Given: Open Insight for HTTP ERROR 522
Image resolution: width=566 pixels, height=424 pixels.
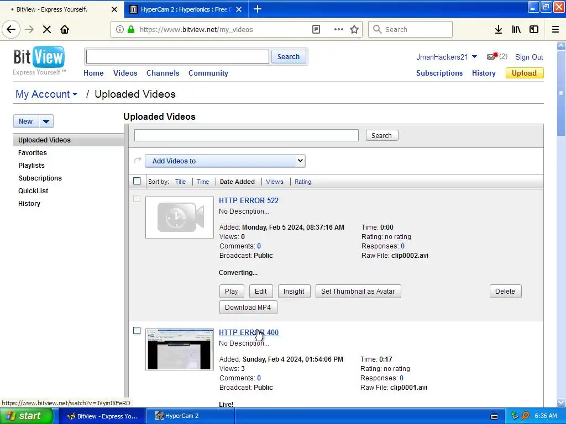Looking at the screenshot, I should click(x=294, y=291).
